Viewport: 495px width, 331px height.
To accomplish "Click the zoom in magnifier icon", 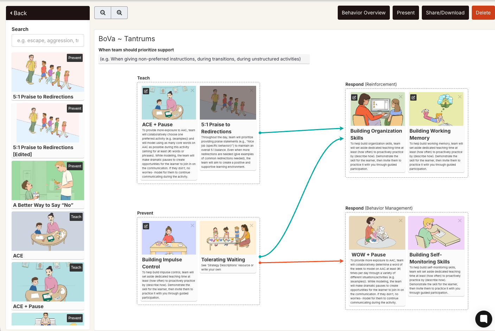I will pos(120,13).
